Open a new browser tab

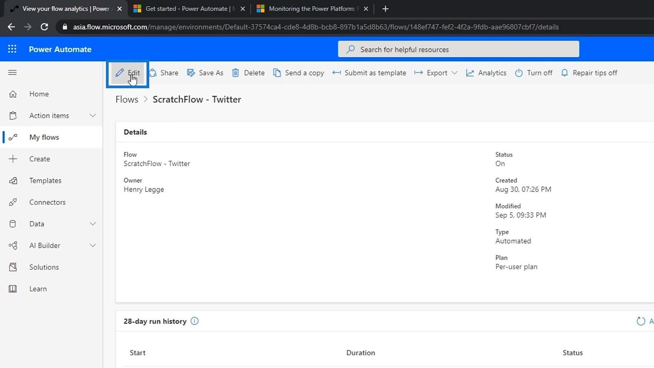[385, 9]
